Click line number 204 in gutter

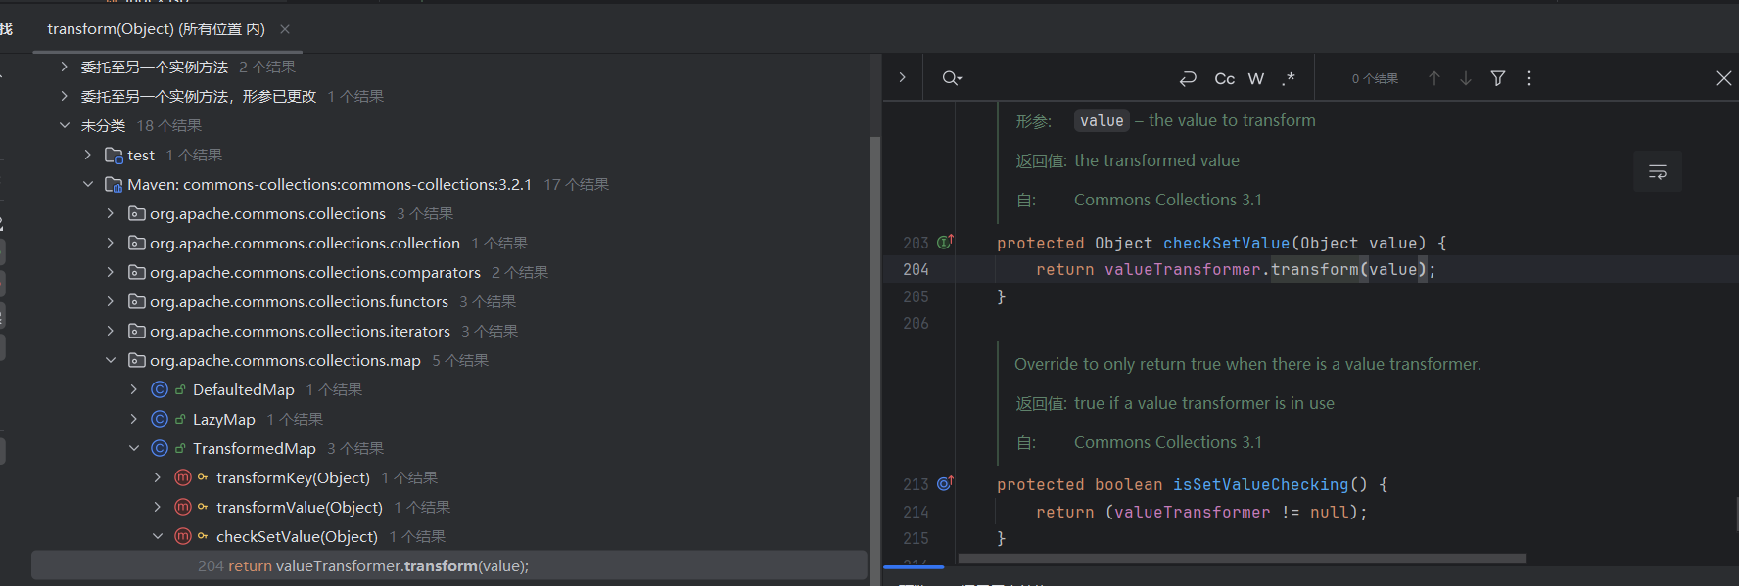tap(916, 269)
